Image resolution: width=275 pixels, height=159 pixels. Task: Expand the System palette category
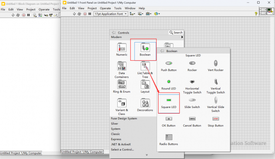pos(116,129)
